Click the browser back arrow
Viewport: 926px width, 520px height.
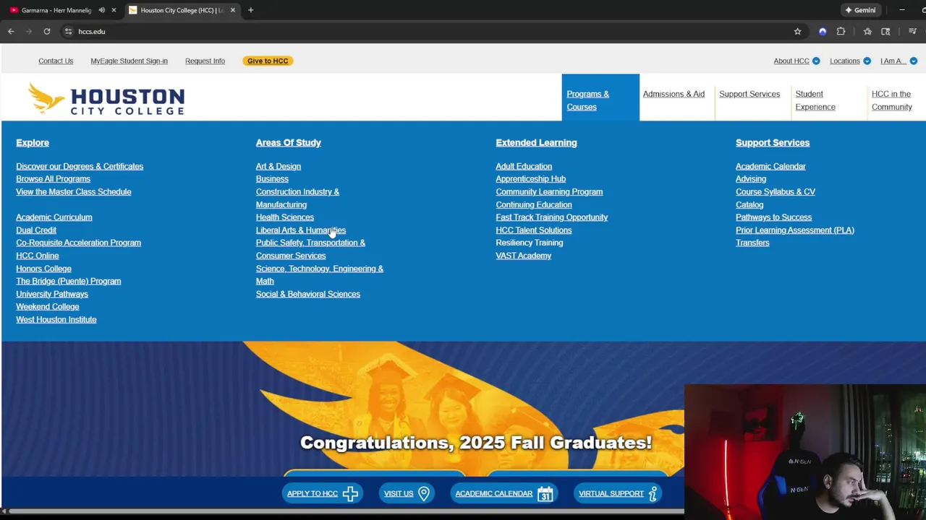click(11, 32)
